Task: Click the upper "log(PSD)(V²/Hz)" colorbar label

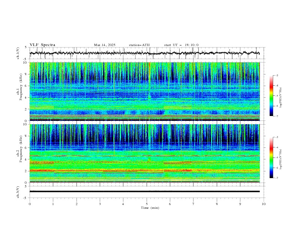Action: coord(281,98)
